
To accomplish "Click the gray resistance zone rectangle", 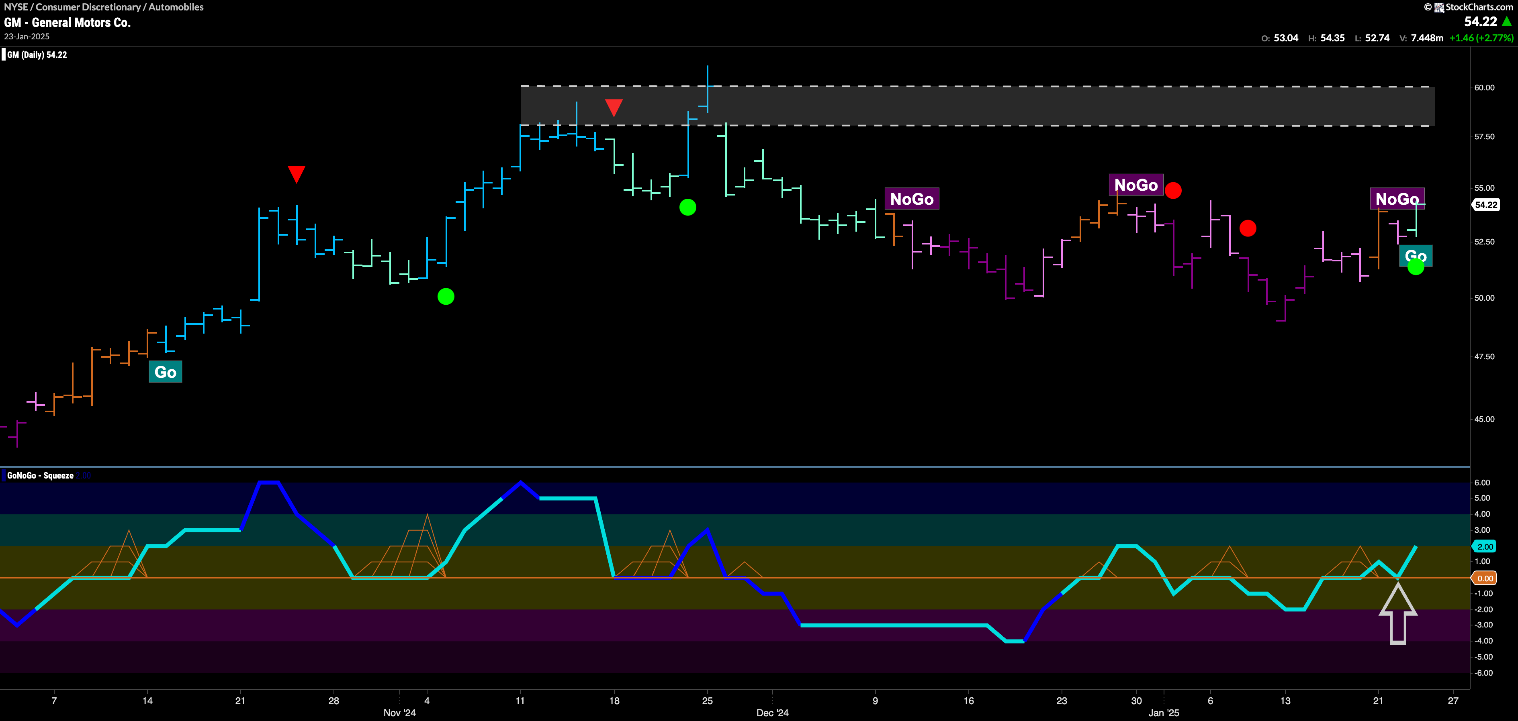I will (978, 106).
